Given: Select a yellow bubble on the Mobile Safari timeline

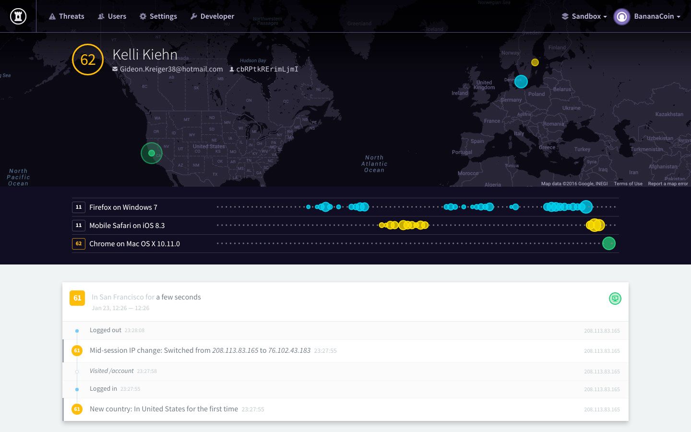Looking at the screenshot, I should click(x=403, y=225).
